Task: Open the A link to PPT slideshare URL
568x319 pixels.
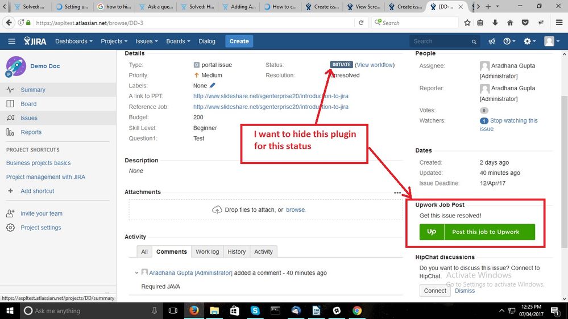Action: coord(271,96)
